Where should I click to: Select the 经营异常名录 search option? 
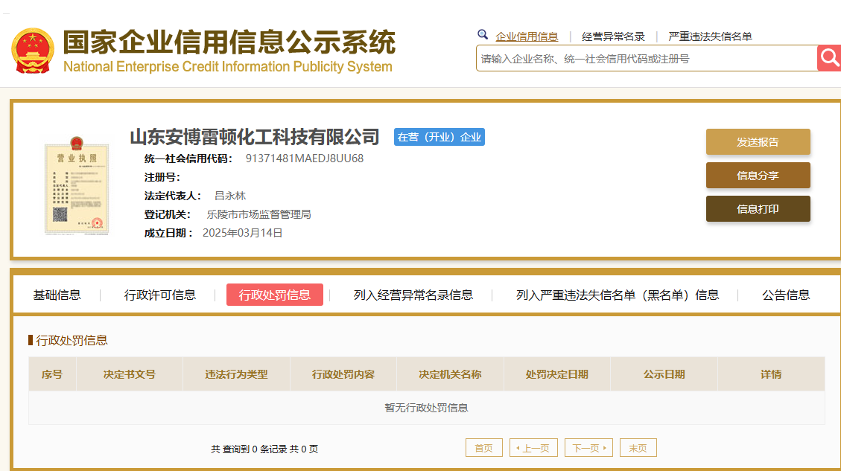(613, 36)
